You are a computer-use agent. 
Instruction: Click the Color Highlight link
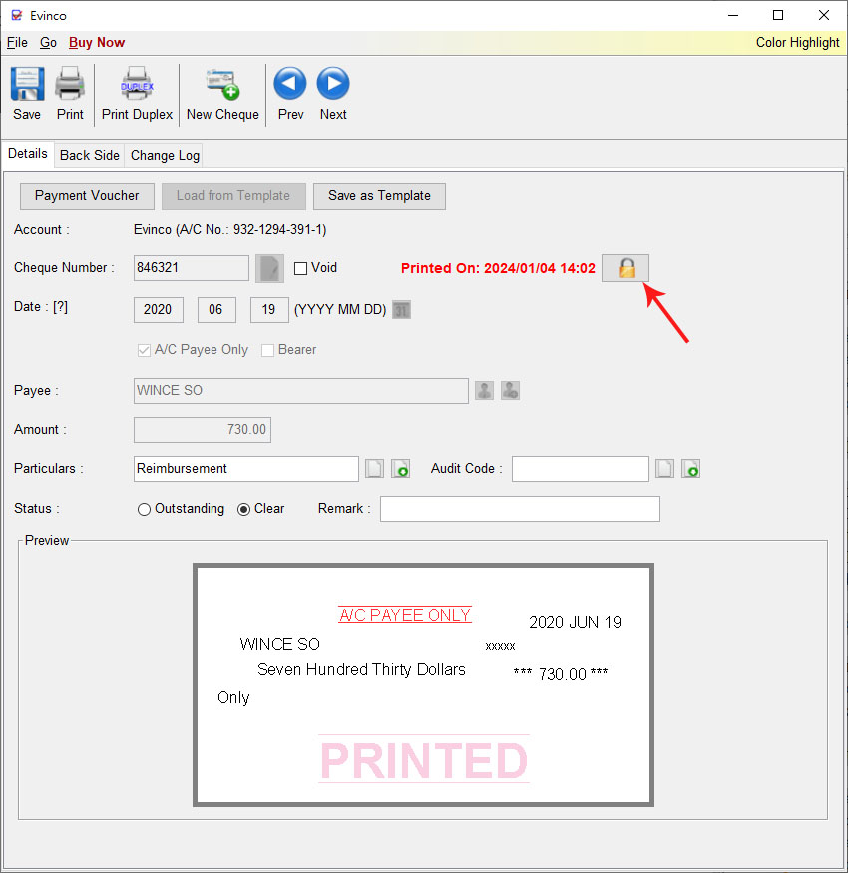[x=797, y=42]
